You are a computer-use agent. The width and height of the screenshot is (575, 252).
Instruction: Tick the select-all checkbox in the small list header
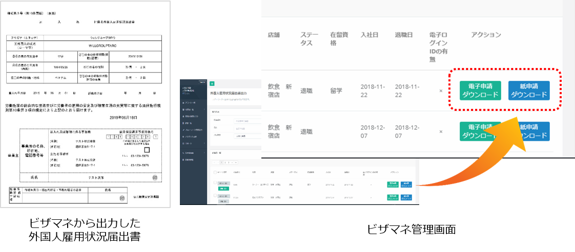point(214,172)
